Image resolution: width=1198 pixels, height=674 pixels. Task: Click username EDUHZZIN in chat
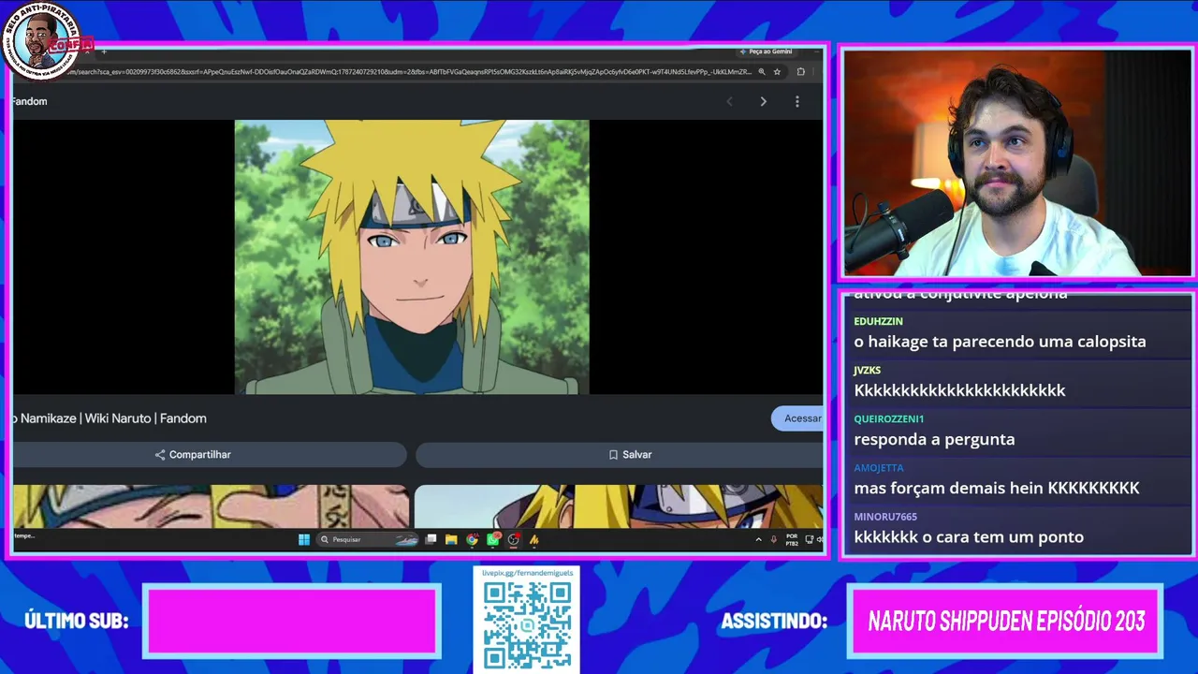[x=878, y=322]
